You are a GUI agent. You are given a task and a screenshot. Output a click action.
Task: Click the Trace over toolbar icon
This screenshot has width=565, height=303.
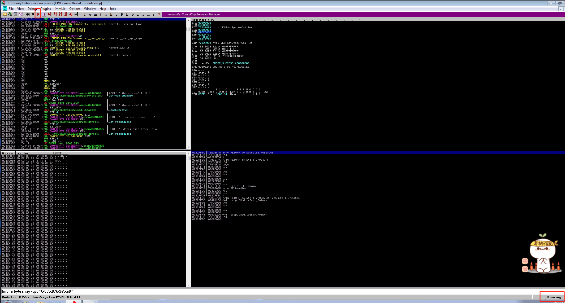point(66,14)
